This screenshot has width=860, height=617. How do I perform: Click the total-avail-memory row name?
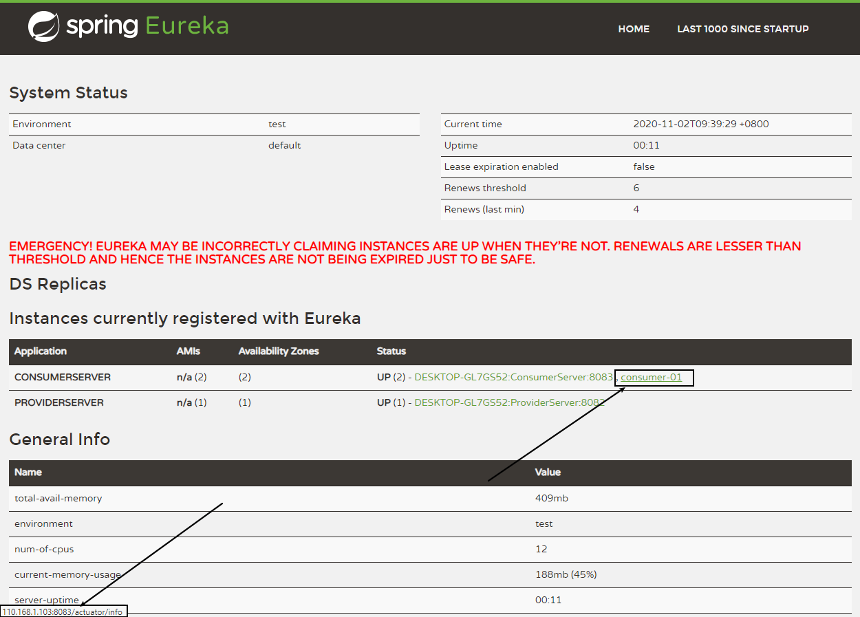58,498
